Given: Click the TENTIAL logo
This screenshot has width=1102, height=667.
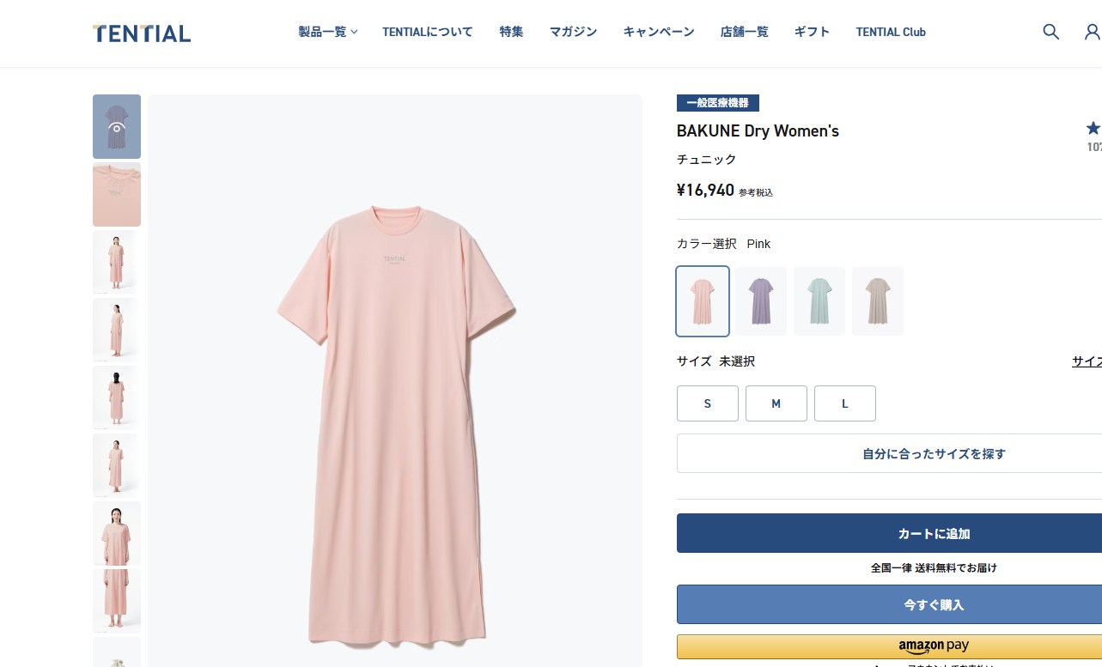Looking at the screenshot, I should [142, 33].
